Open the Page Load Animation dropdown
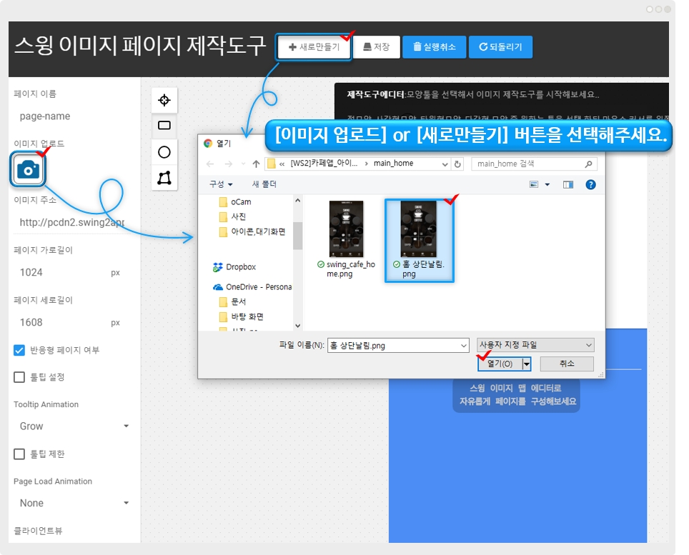The image size is (689, 555). click(x=71, y=503)
